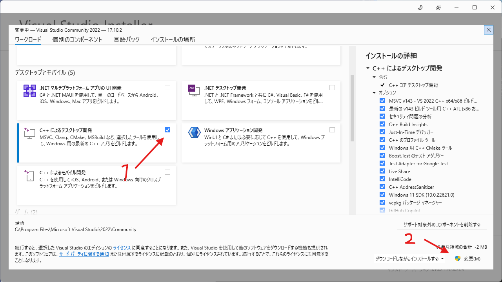Uncheck Test Adapter for Google Test

(382, 163)
